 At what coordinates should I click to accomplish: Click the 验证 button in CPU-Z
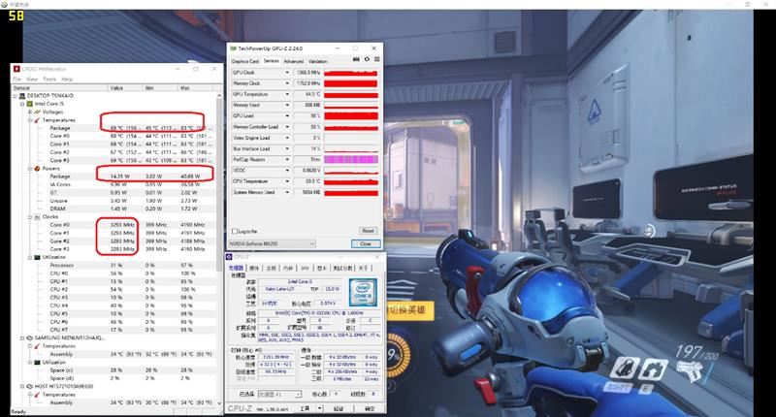click(x=339, y=408)
